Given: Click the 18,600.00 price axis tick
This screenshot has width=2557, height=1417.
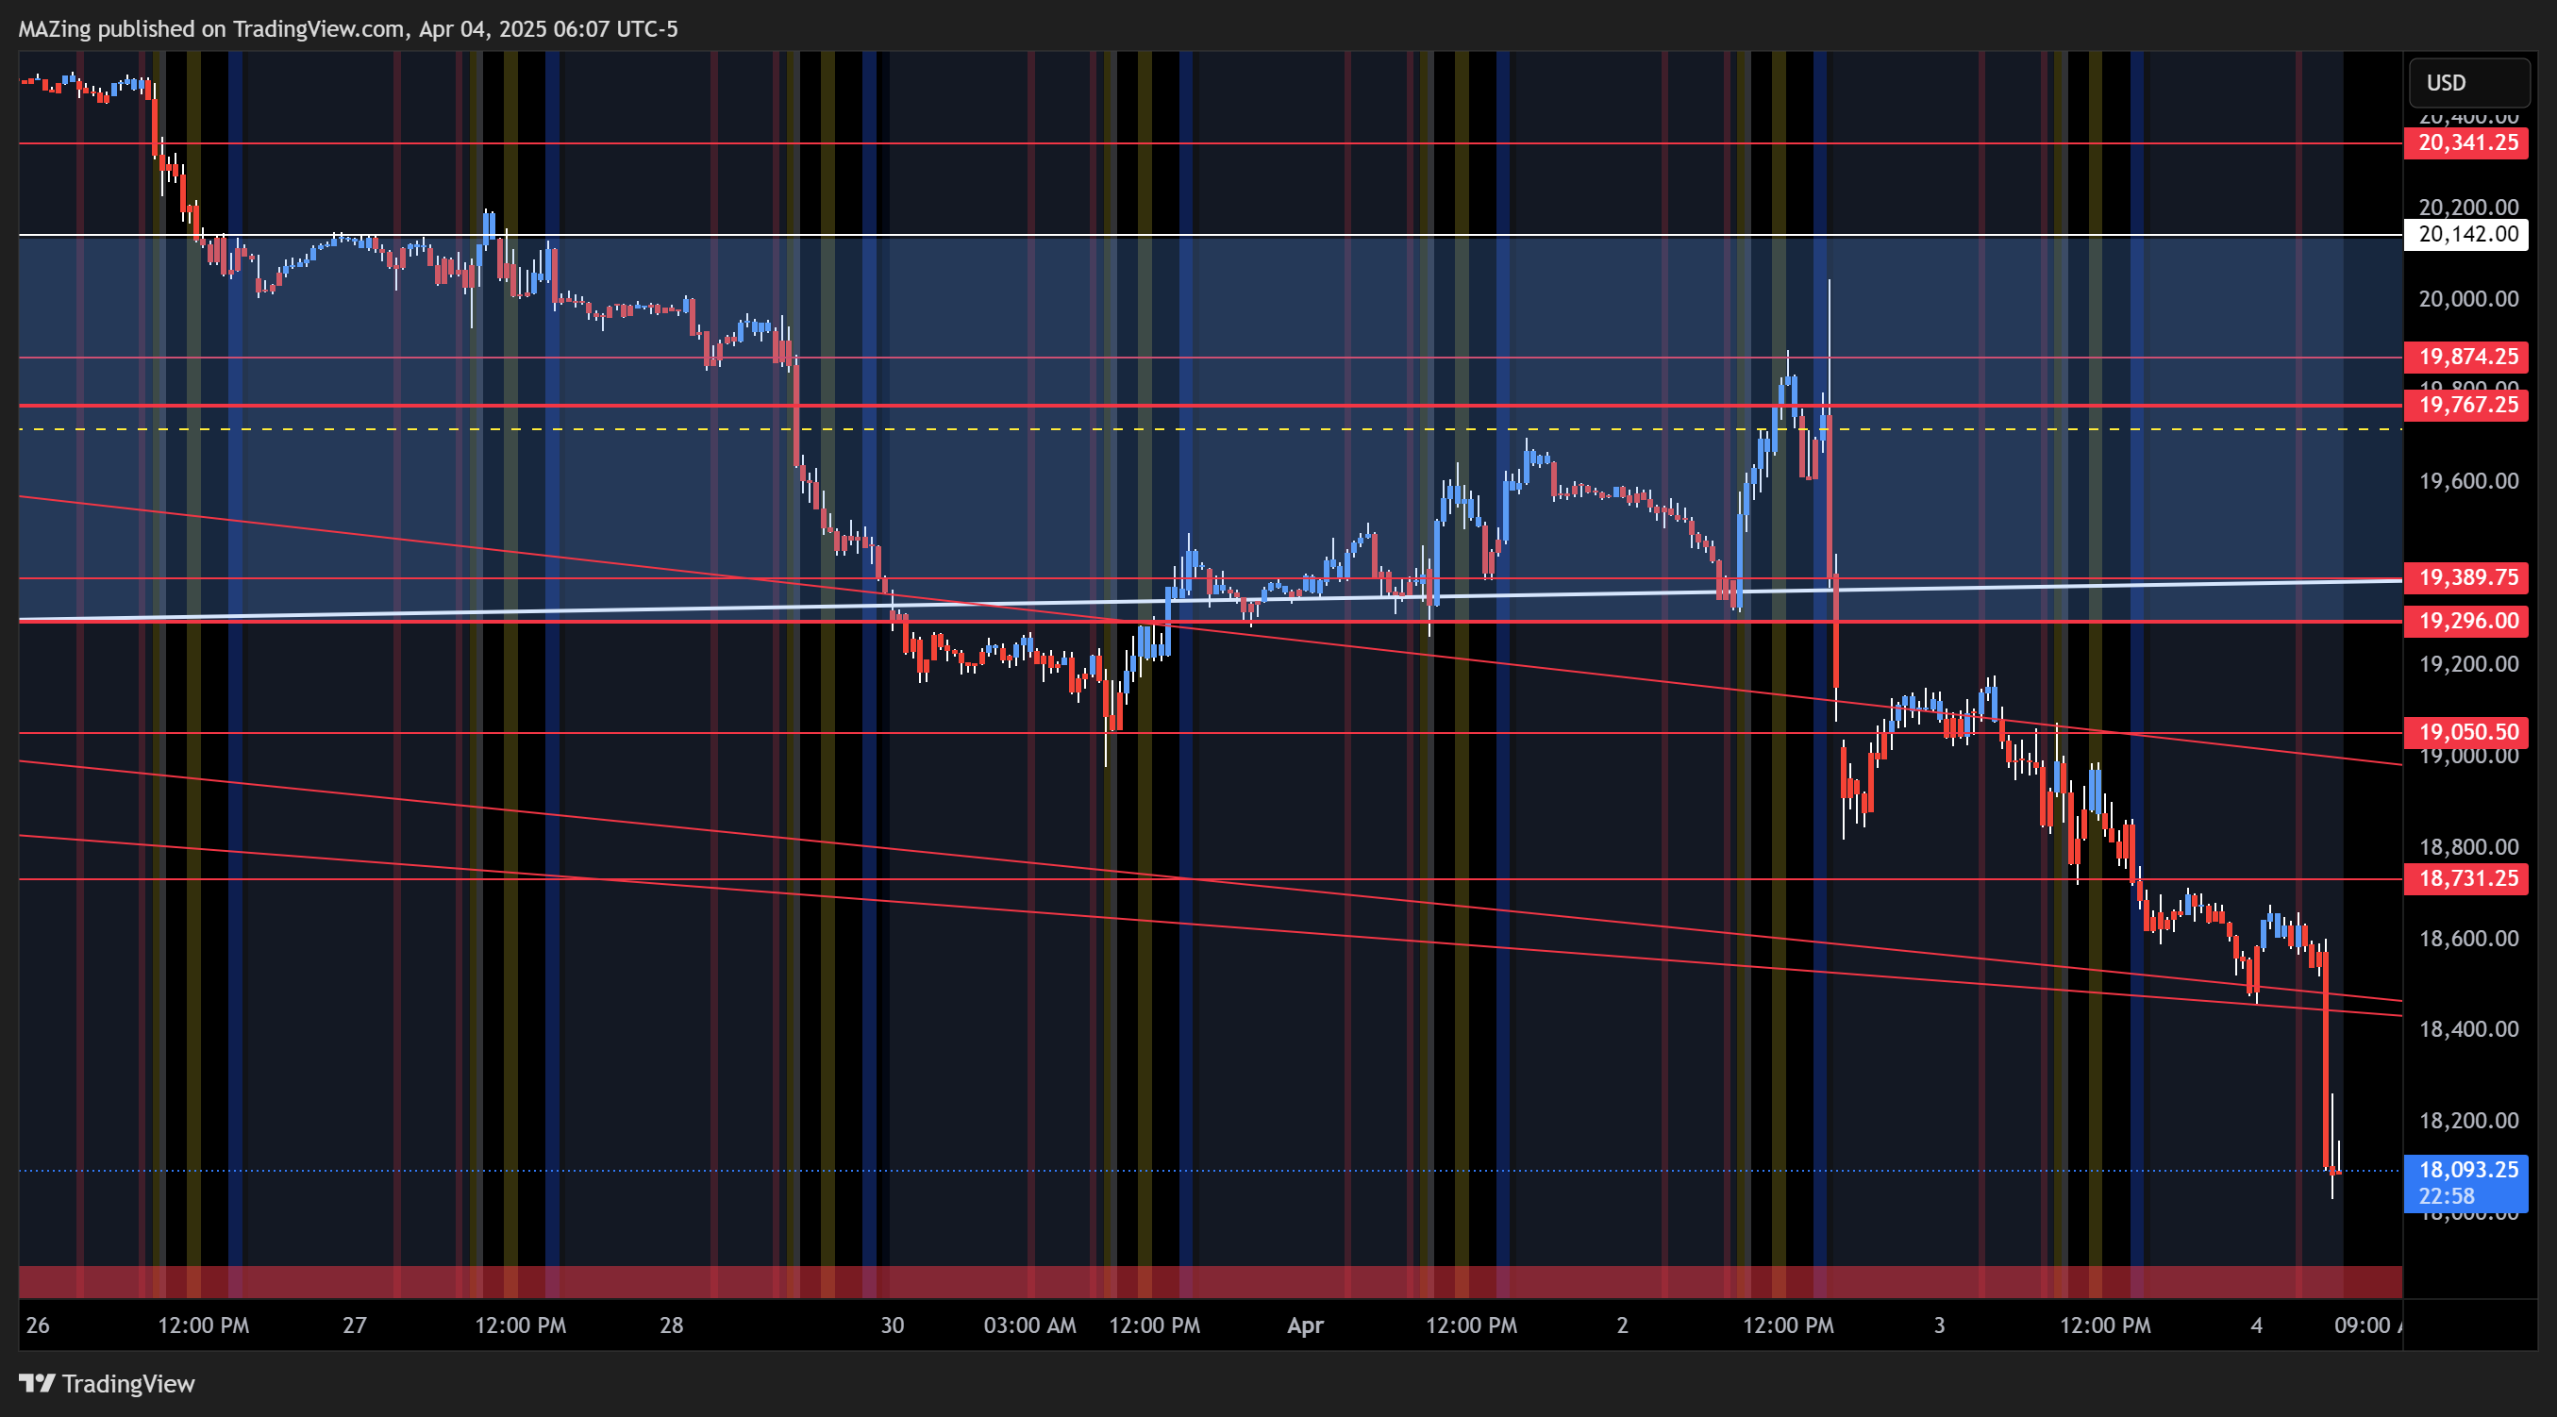Looking at the screenshot, I should click(2468, 938).
